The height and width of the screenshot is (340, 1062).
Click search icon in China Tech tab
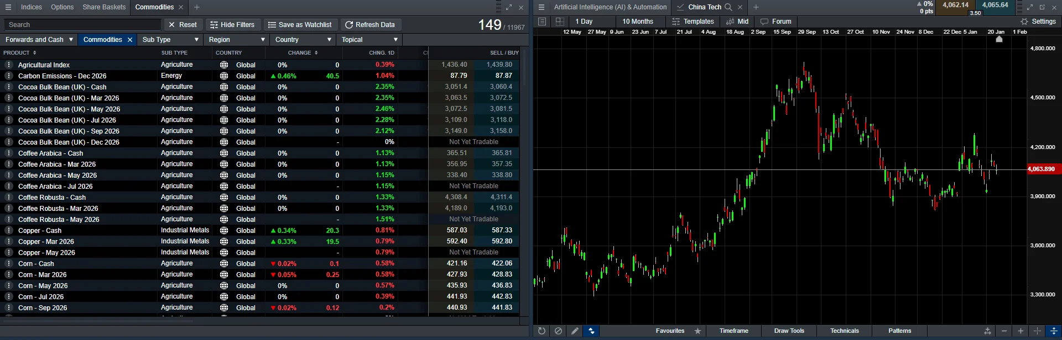pos(728,7)
